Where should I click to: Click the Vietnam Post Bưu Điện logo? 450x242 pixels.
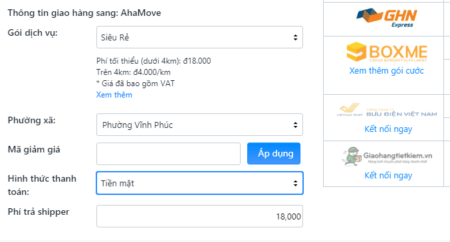pos(387,110)
